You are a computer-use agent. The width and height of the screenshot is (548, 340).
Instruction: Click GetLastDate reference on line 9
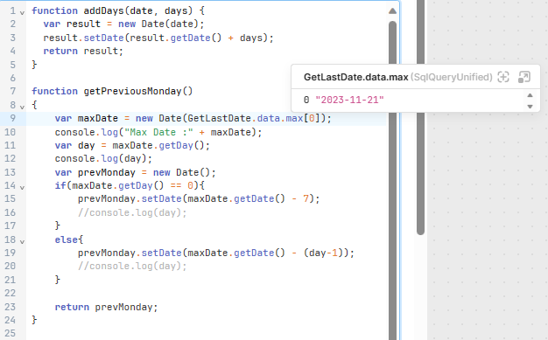pos(219,118)
